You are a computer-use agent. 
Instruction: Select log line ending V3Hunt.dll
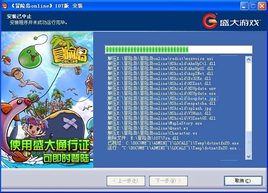click(x=159, y=113)
